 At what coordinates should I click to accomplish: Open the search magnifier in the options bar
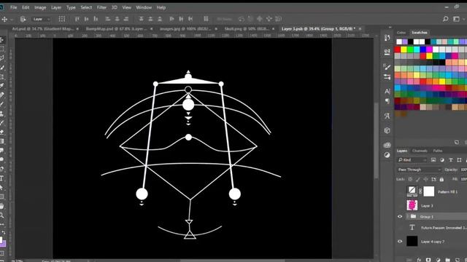(445, 19)
